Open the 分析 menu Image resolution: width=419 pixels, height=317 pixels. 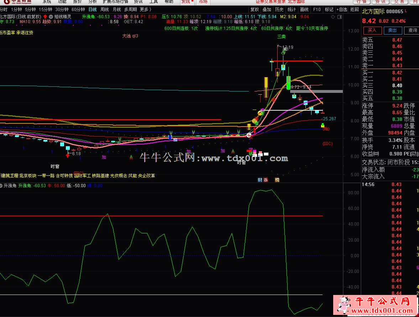(93, 2)
